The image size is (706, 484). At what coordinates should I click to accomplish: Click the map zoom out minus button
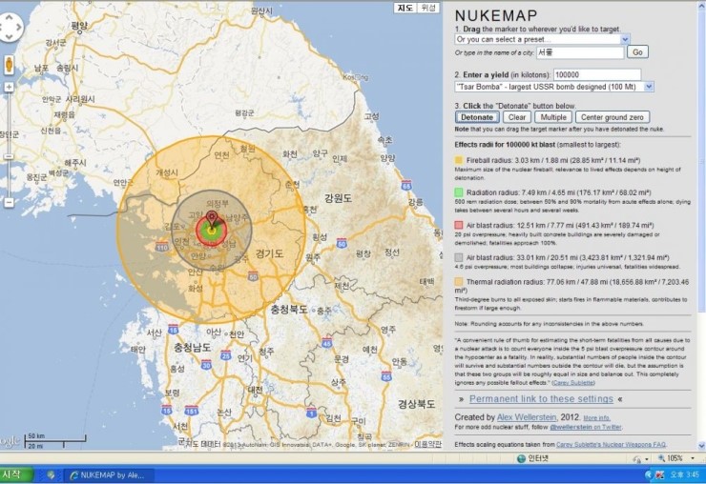[x=9, y=202]
